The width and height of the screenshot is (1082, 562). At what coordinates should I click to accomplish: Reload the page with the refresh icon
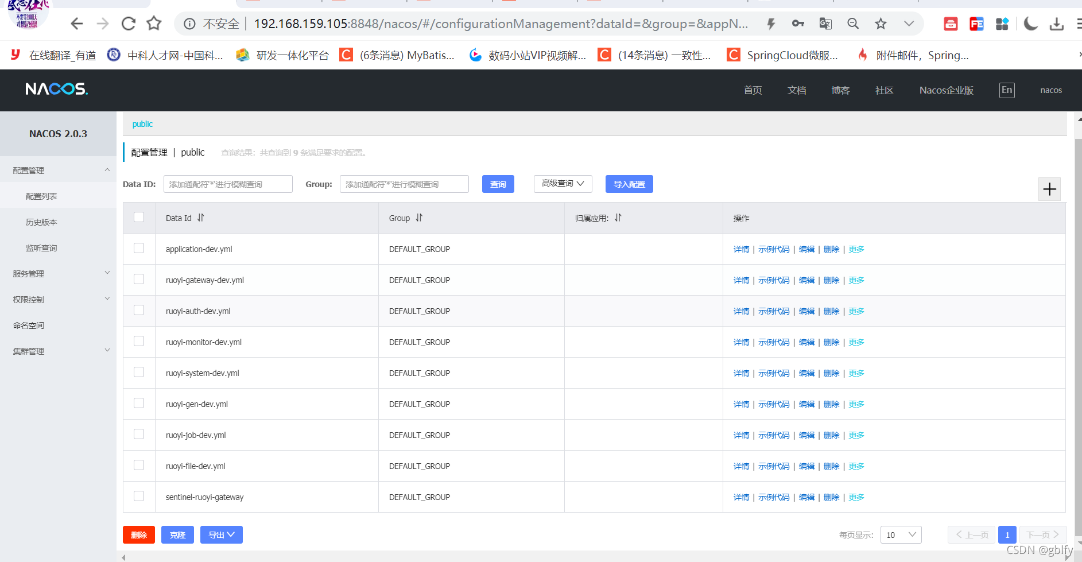[x=129, y=24]
